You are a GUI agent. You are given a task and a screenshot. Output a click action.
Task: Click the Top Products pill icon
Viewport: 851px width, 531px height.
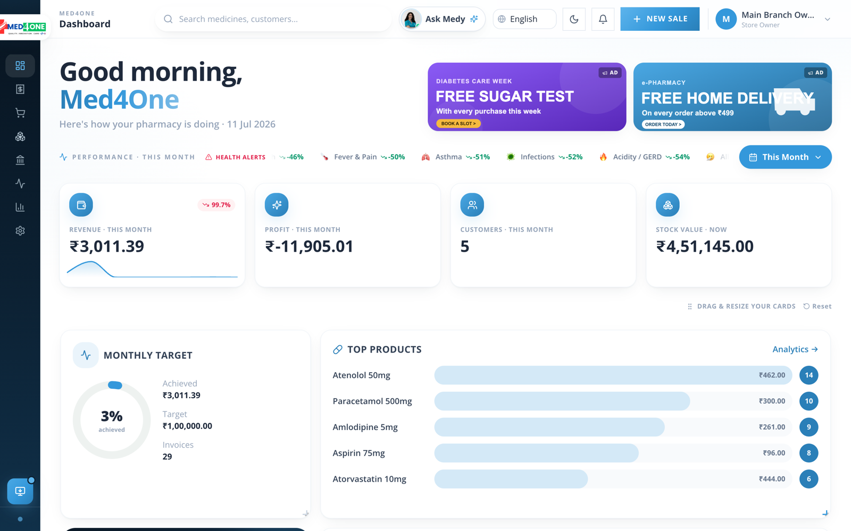click(x=338, y=349)
